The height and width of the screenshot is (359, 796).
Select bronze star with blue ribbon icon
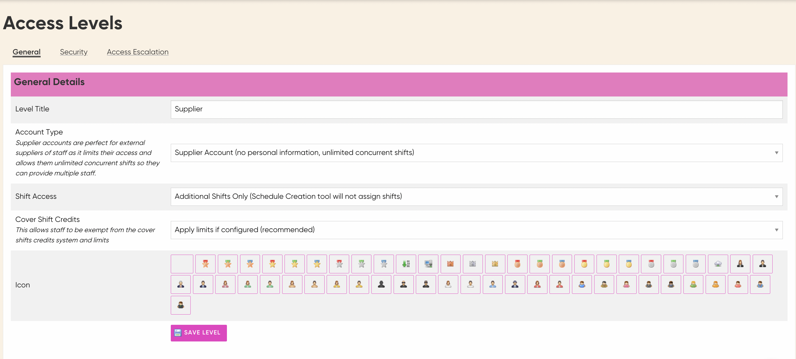(250, 264)
